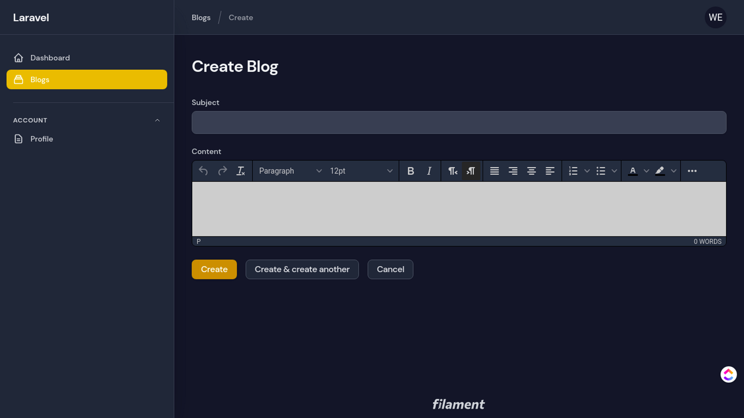This screenshot has height=418, width=744.
Task: Click the Create button
Action: (214, 269)
